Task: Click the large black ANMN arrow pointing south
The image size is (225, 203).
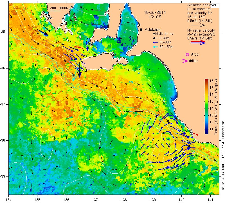Action: pyautogui.click(x=79, y=70)
